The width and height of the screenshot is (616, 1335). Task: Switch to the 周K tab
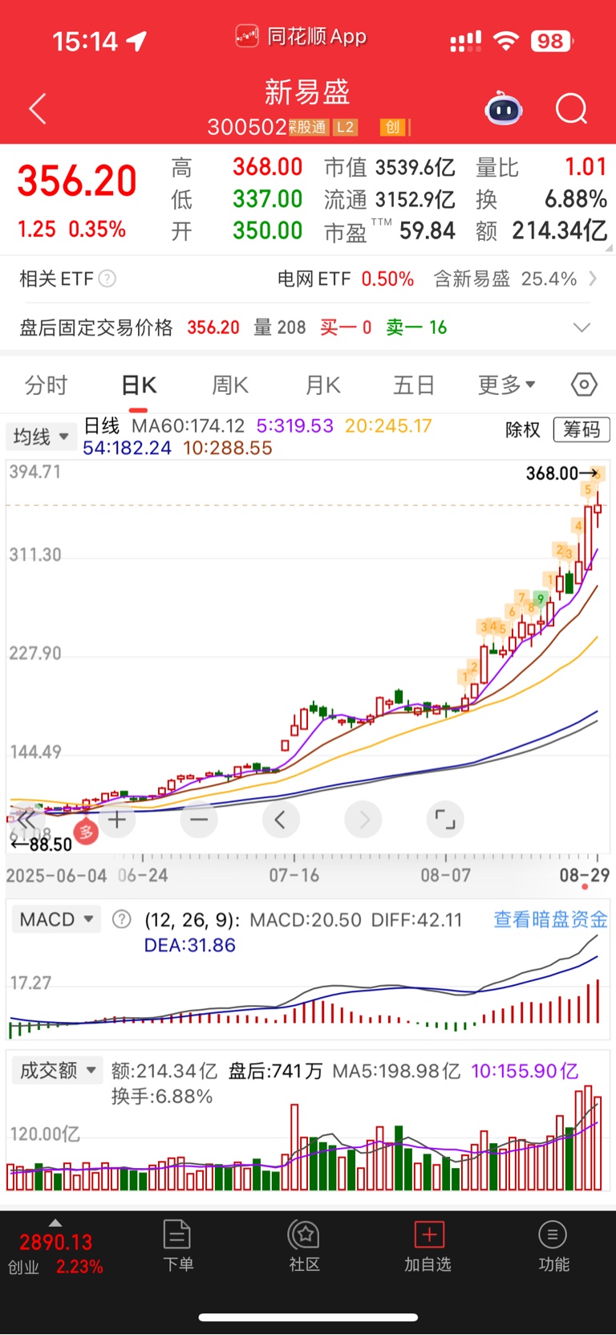coord(230,385)
